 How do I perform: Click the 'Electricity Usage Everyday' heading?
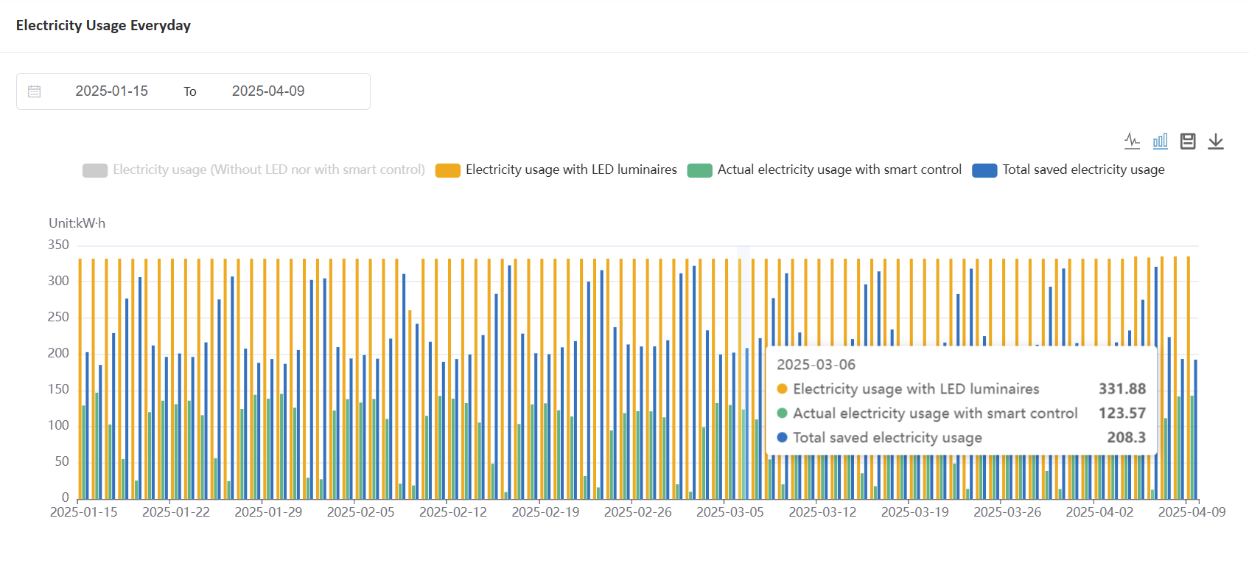coord(103,26)
